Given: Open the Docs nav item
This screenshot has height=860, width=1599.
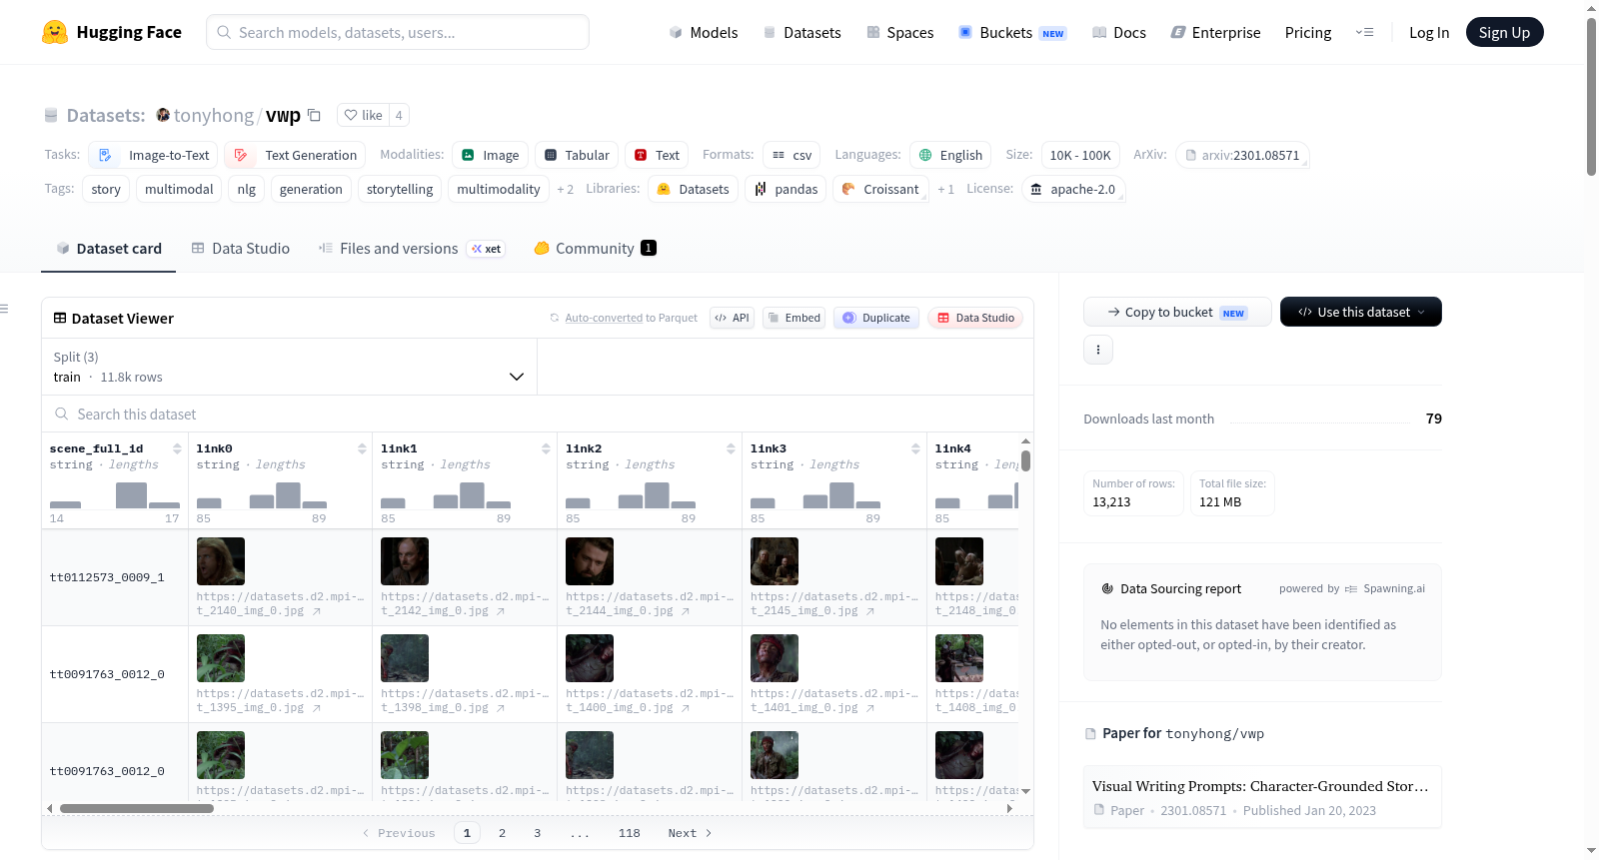Looking at the screenshot, I should 1119,32.
